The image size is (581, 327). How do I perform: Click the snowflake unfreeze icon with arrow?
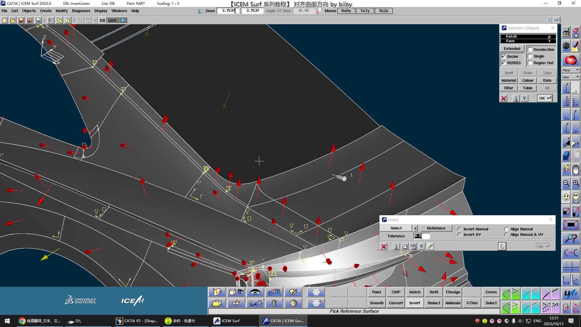(316, 303)
